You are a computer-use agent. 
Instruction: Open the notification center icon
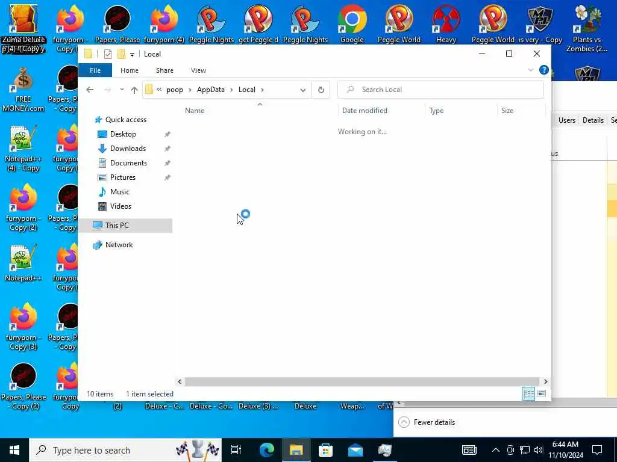coord(597,450)
